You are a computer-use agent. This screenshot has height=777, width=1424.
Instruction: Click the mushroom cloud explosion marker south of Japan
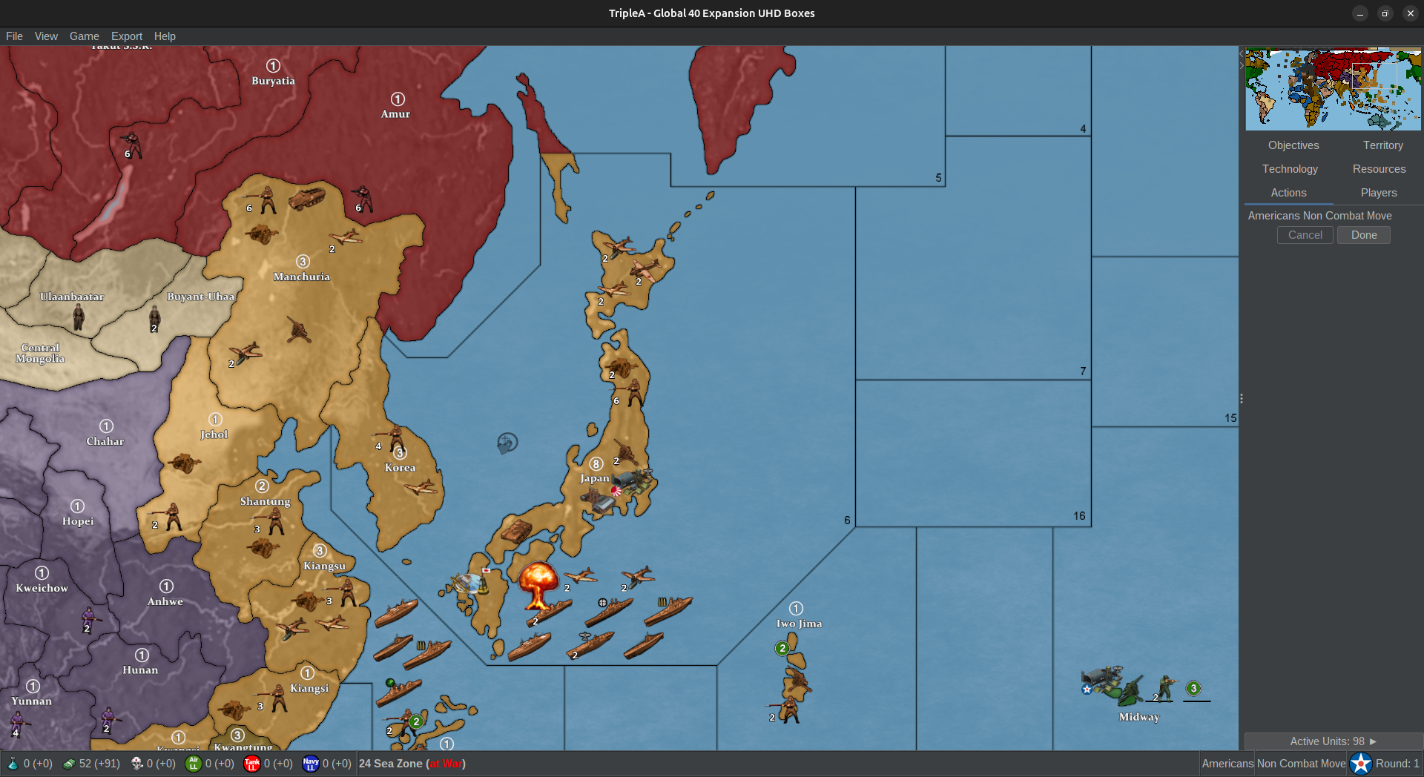click(x=538, y=585)
